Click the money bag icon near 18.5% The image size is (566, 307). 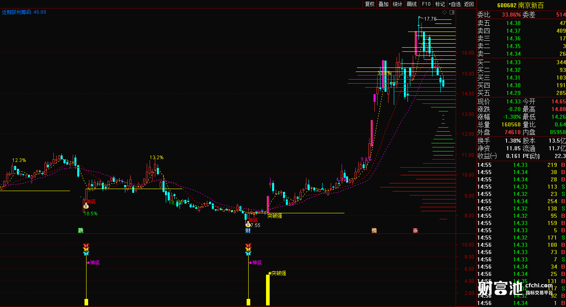click(x=86, y=206)
